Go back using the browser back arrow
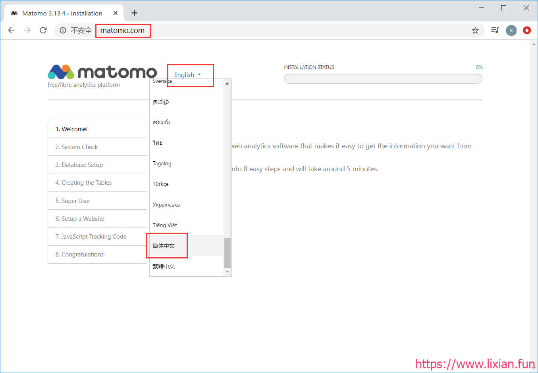This screenshot has width=538, height=373. pyautogui.click(x=11, y=30)
